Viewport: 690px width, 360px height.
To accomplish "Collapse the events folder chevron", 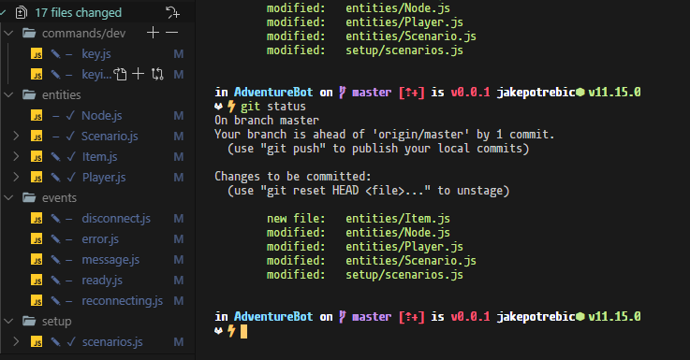I will [8, 198].
